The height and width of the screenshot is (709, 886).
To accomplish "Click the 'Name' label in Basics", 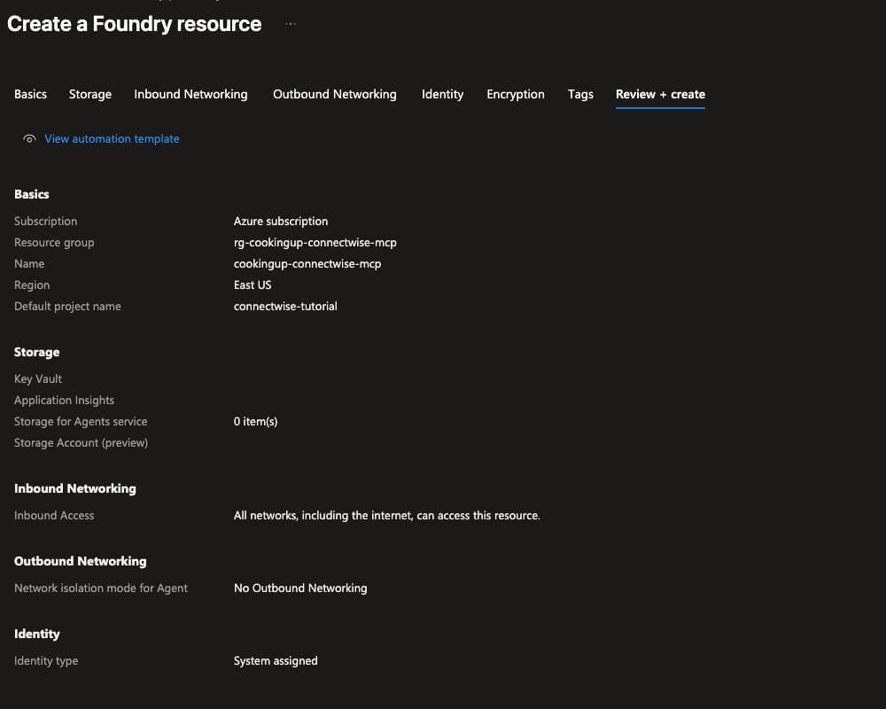I will pyautogui.click(x=29, y=264).
